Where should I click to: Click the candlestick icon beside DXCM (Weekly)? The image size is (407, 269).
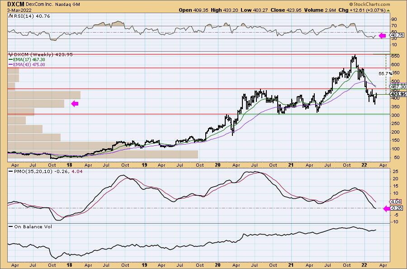tap(11, 55)
